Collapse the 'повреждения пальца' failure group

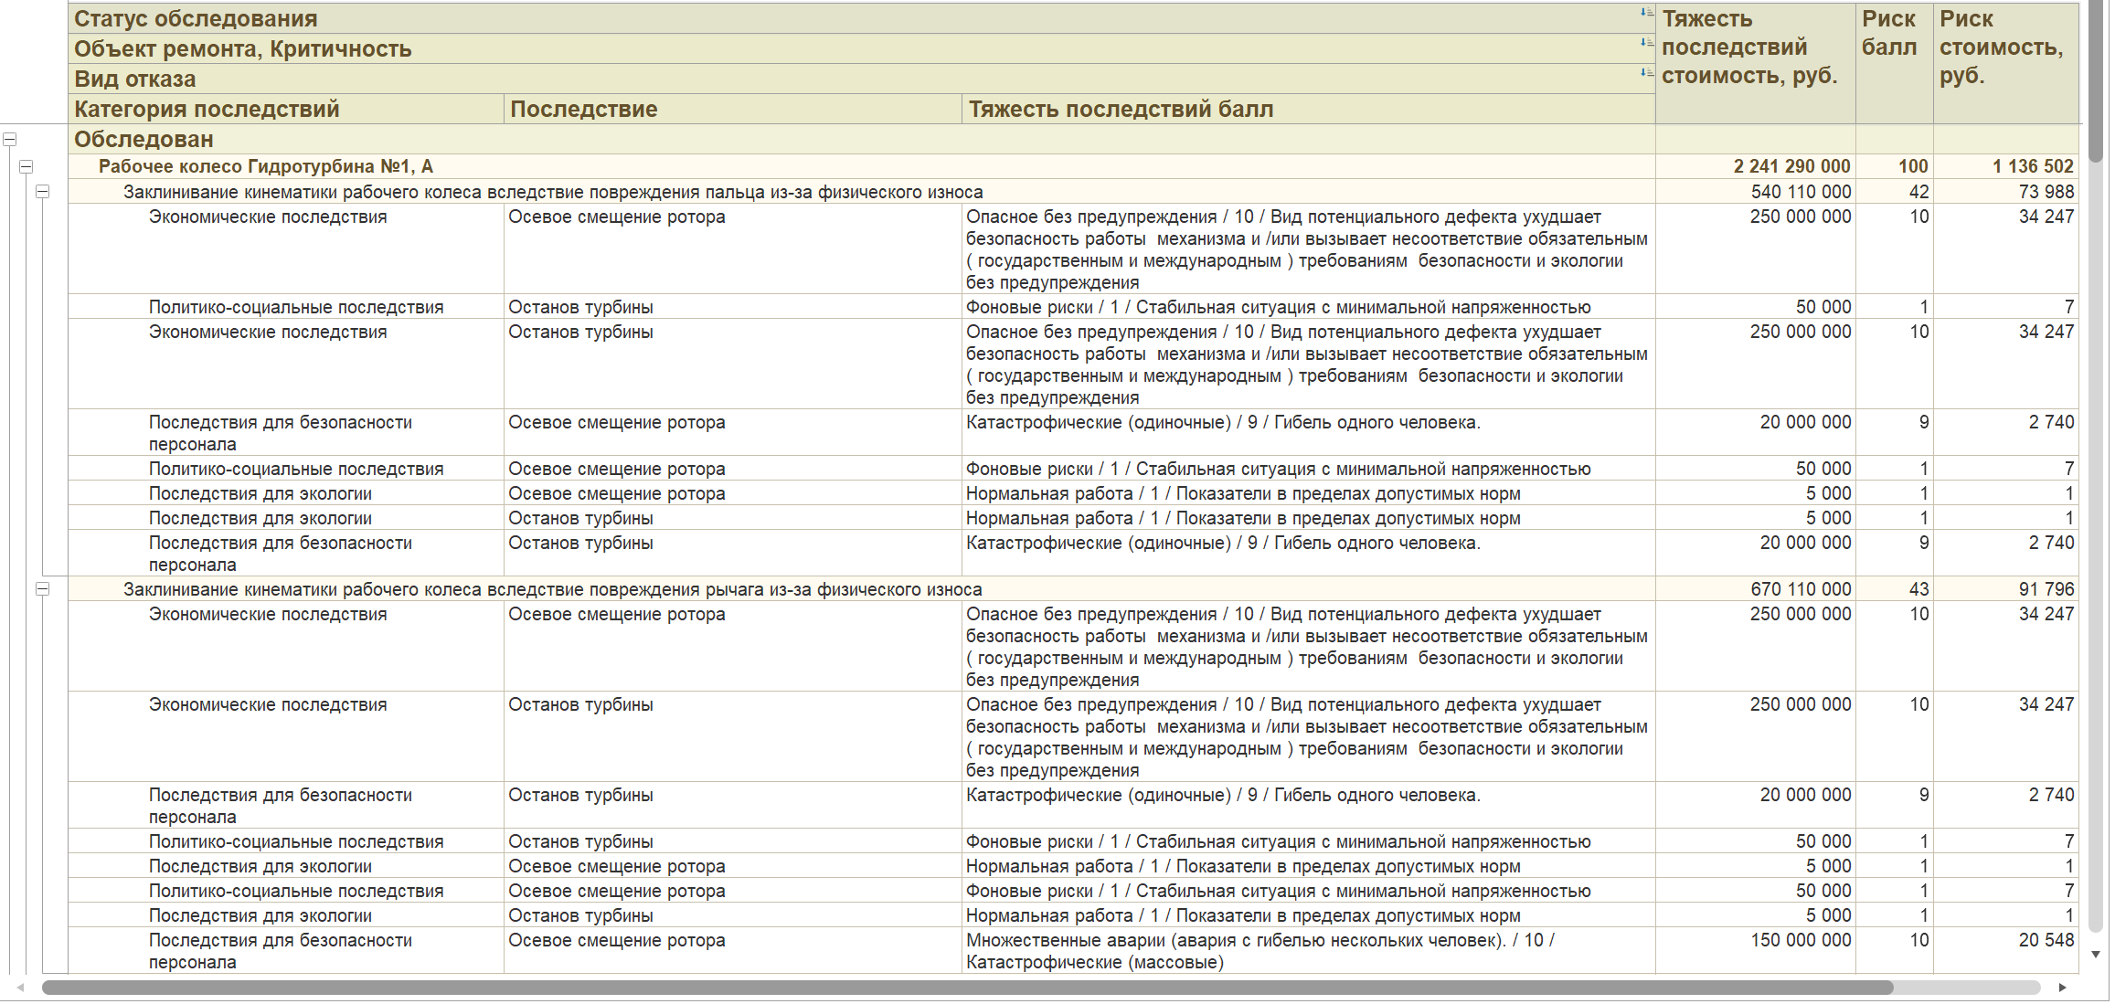(42, 192)
